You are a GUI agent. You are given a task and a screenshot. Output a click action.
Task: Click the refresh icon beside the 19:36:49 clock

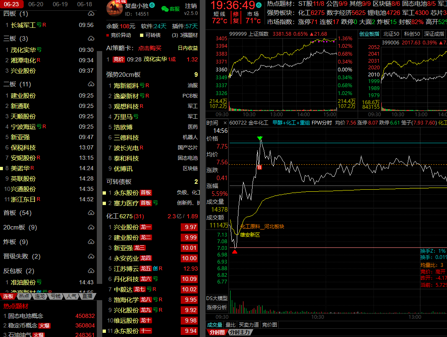pos(258,5)
